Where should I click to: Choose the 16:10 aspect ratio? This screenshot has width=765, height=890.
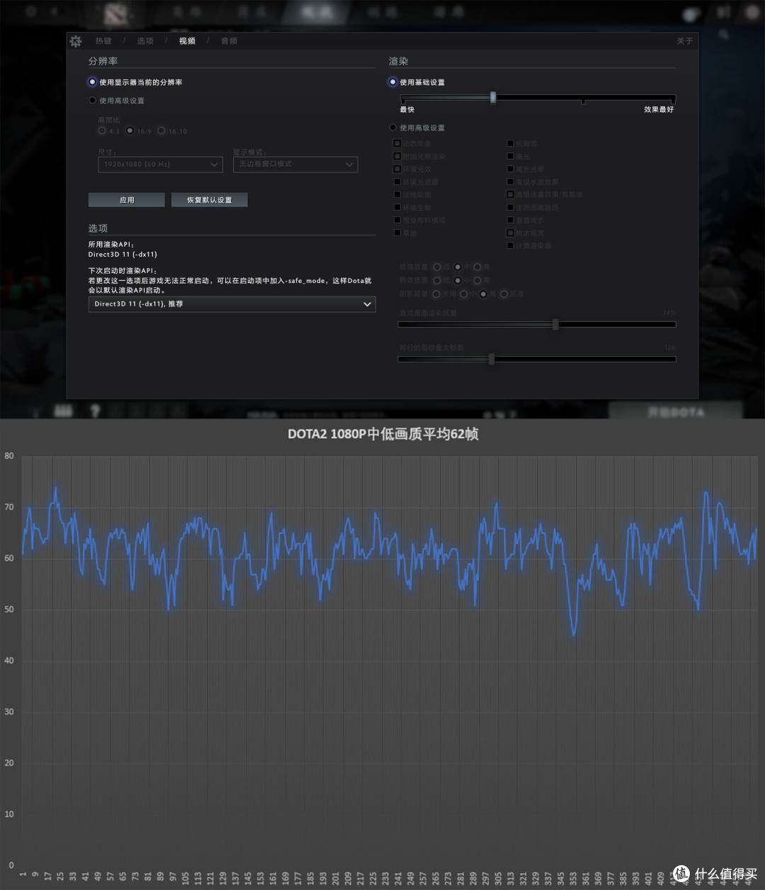(161, 130)
